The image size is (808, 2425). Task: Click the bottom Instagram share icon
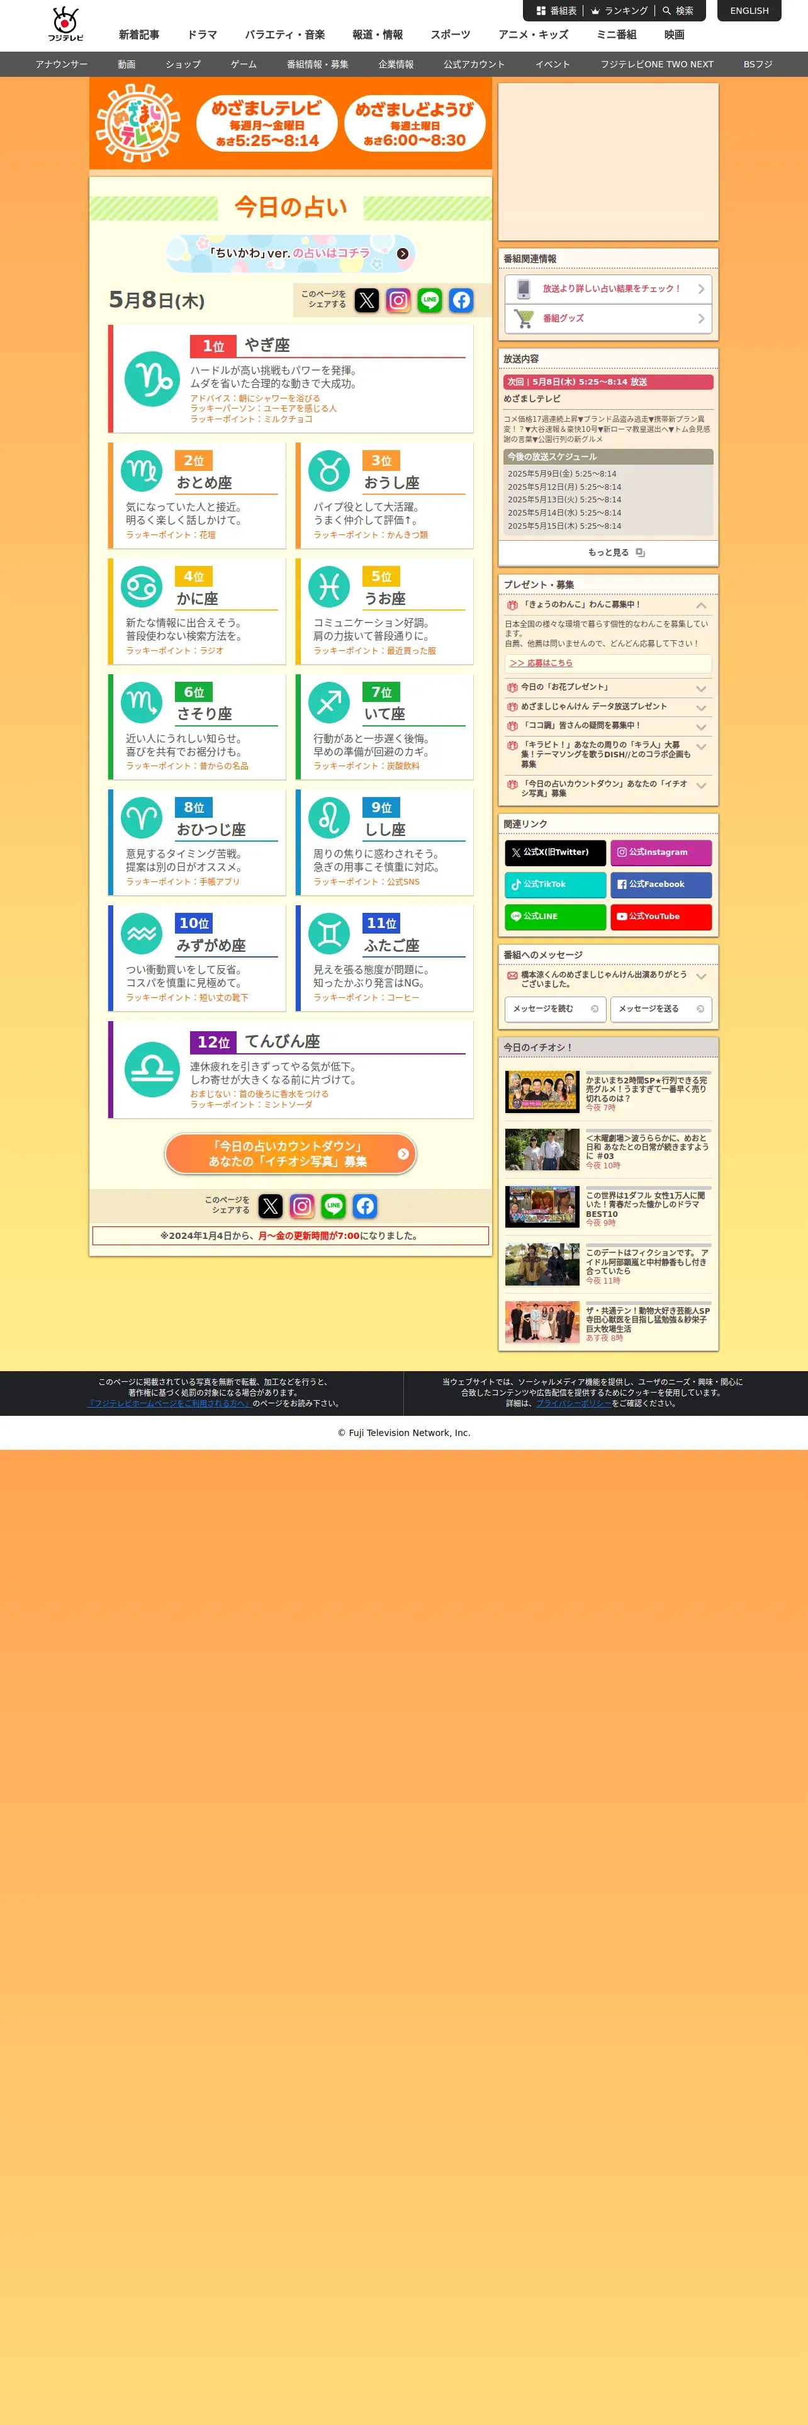pos(302,1206)
